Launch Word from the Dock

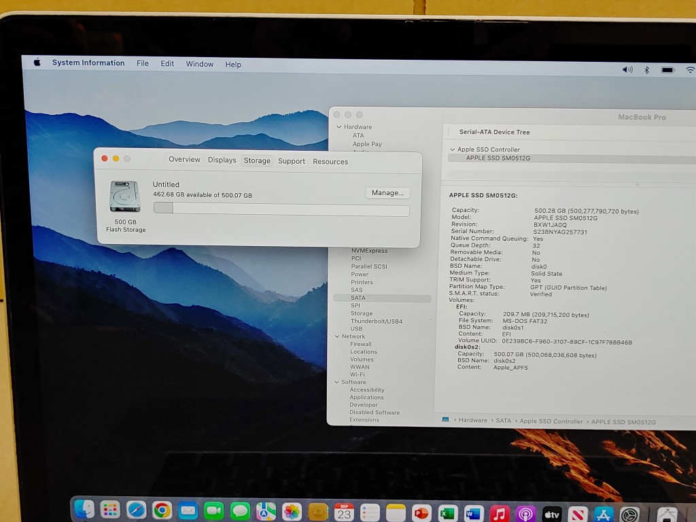coord(473,514)
